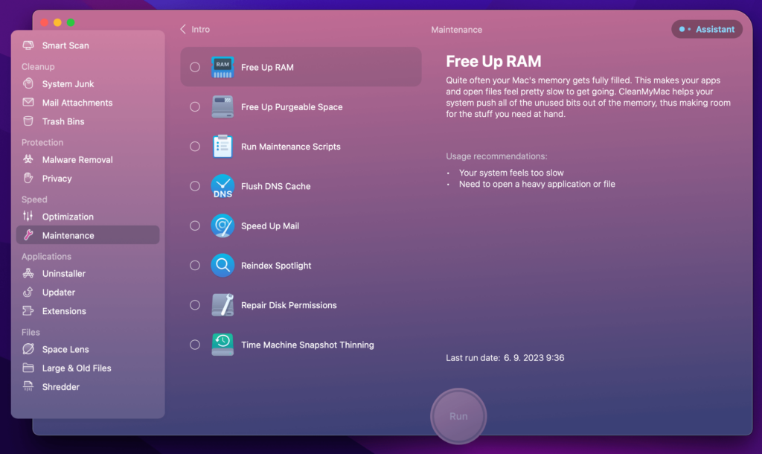Select the Free Up Purgeable Space radio button

click(x=195, y=107)
